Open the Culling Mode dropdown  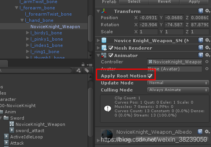(x=178, y=90)
